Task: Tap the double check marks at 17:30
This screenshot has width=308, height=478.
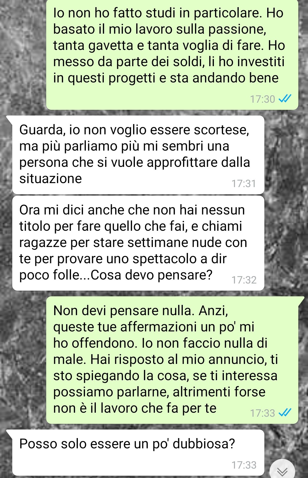Action: (x=285, y=99)
